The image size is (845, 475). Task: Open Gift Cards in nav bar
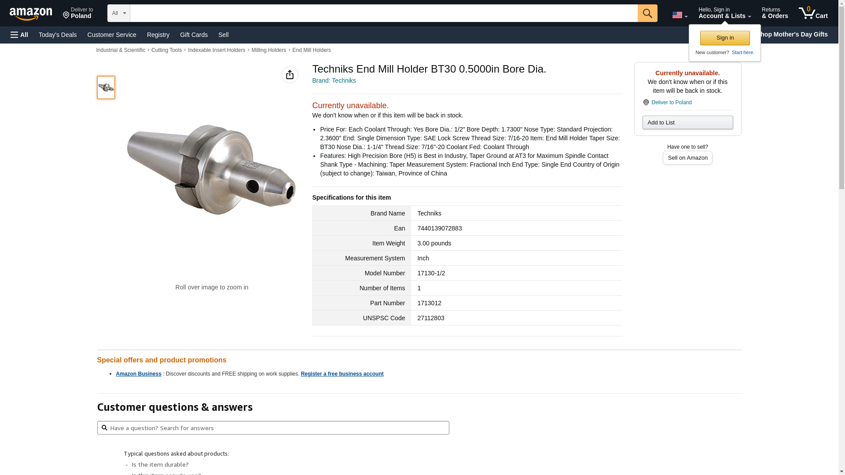[194, 35]
